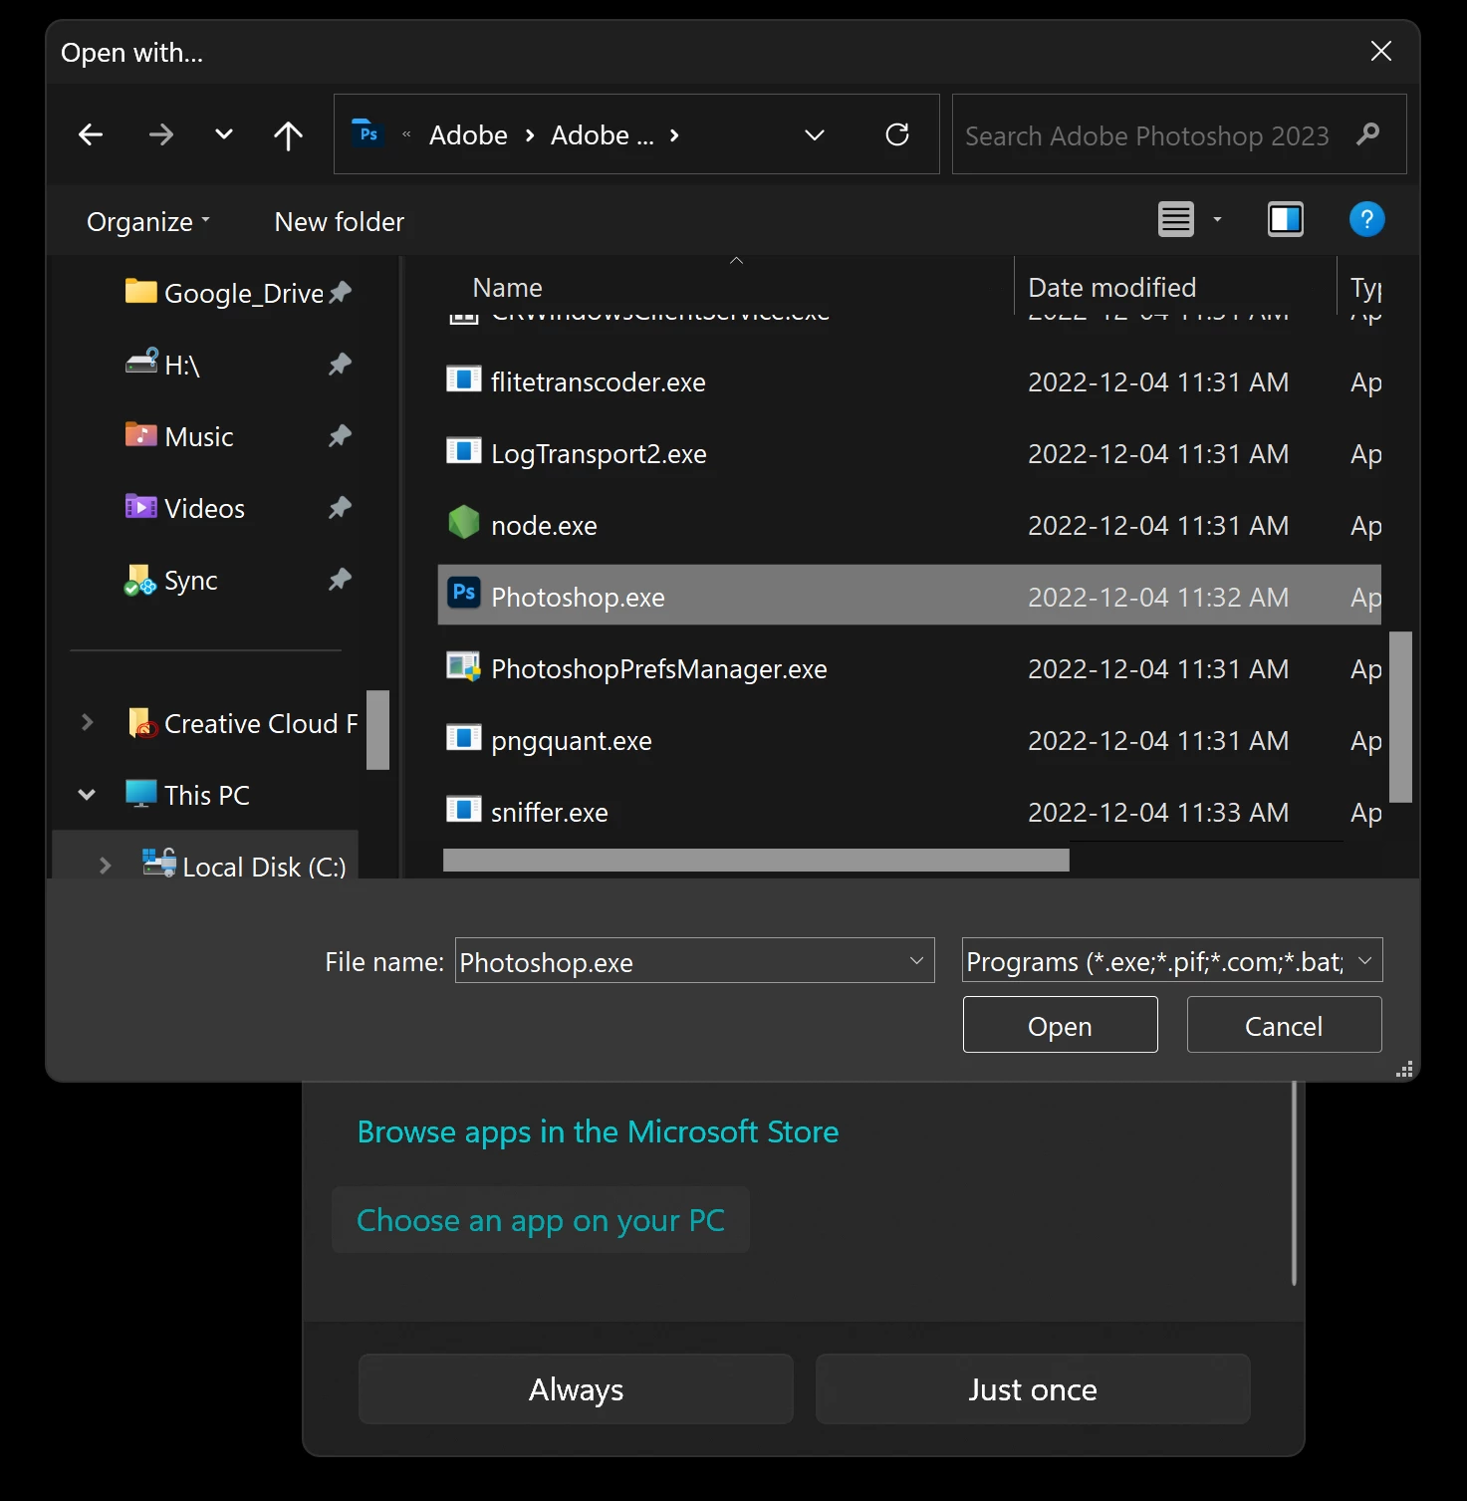Click the file list vertical scrollbar thumb
This screenshot has width=1467, height=1501.
tap(1400, 717)
